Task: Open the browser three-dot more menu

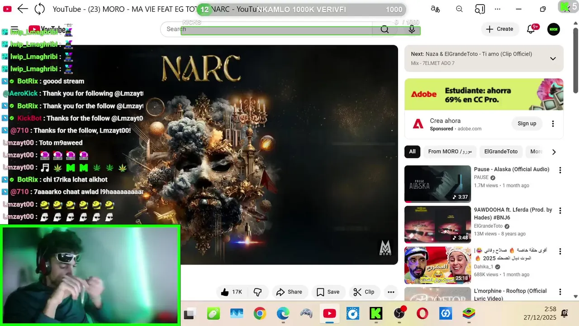Action: pos(498,9)
